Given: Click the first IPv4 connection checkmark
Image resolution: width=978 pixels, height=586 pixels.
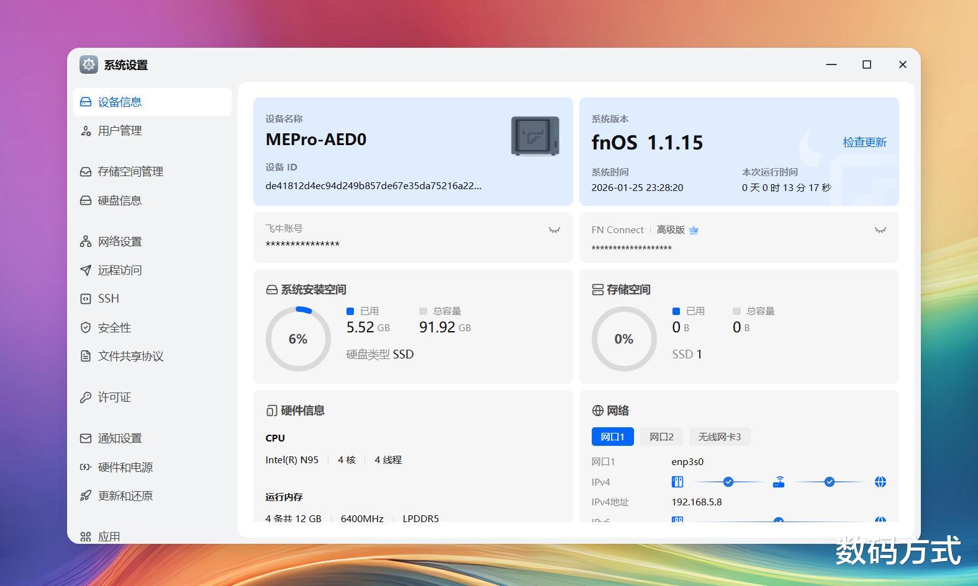Looking at the screenshot, I should (x=728, y=482).
